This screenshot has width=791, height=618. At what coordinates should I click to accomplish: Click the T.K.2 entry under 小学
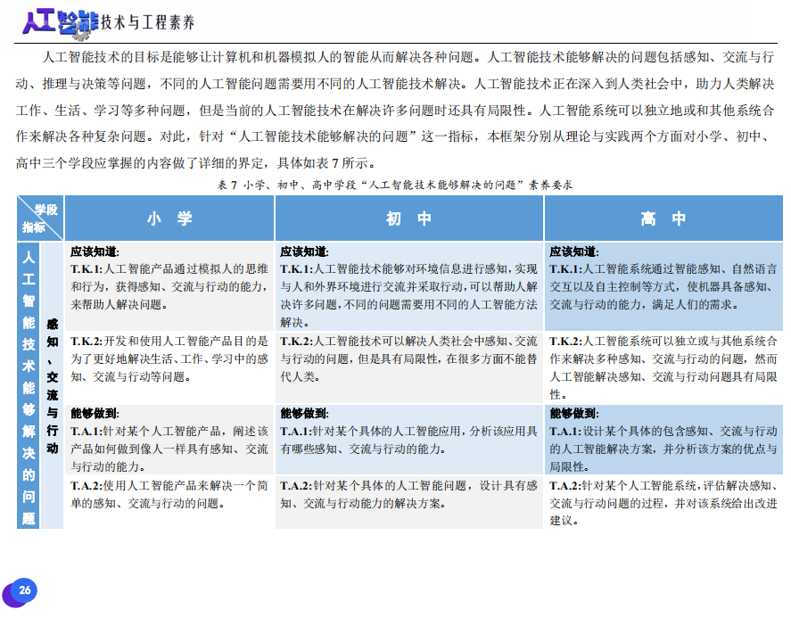pos(169,358)
